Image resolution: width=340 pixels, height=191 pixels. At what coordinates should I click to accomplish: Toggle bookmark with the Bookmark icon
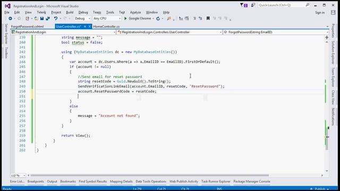208,19
